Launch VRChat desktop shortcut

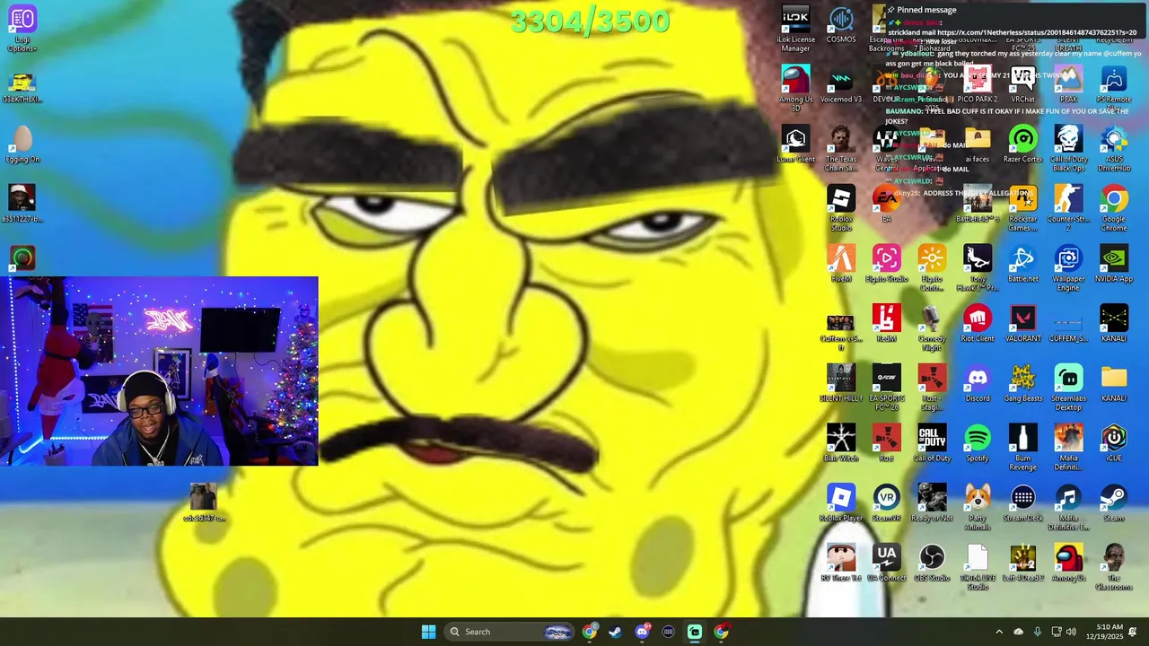pyautogui.click(x=1022, y=85)
